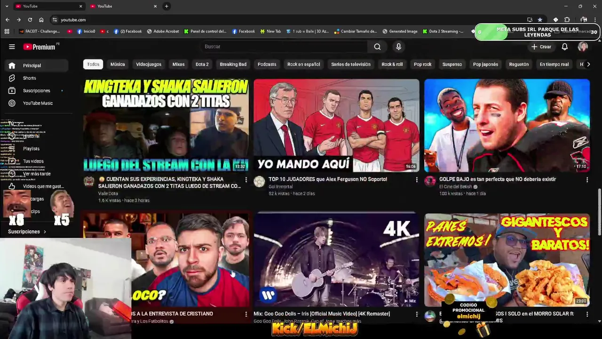This screenshot has width=602, height=339.
Task: Play the YO MANDO AQUÍ thumbnail video
Action: (336, 125)
